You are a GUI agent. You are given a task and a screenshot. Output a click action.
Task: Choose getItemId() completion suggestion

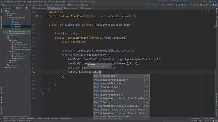pyautogui.click(x=121, y=102)
